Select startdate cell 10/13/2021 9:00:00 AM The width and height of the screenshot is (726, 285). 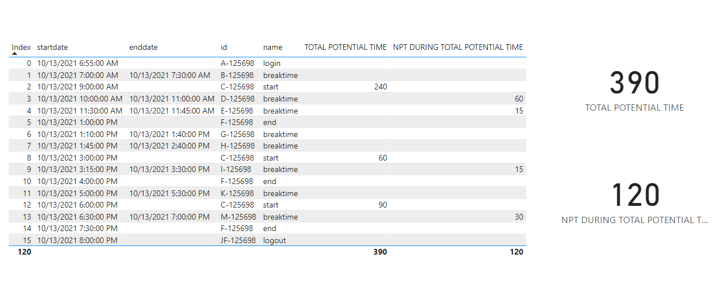(x=77, y=87)
